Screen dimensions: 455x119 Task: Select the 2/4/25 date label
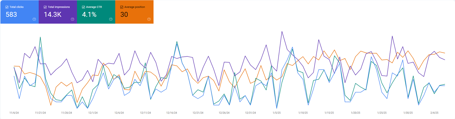click(x=434, y=113)
